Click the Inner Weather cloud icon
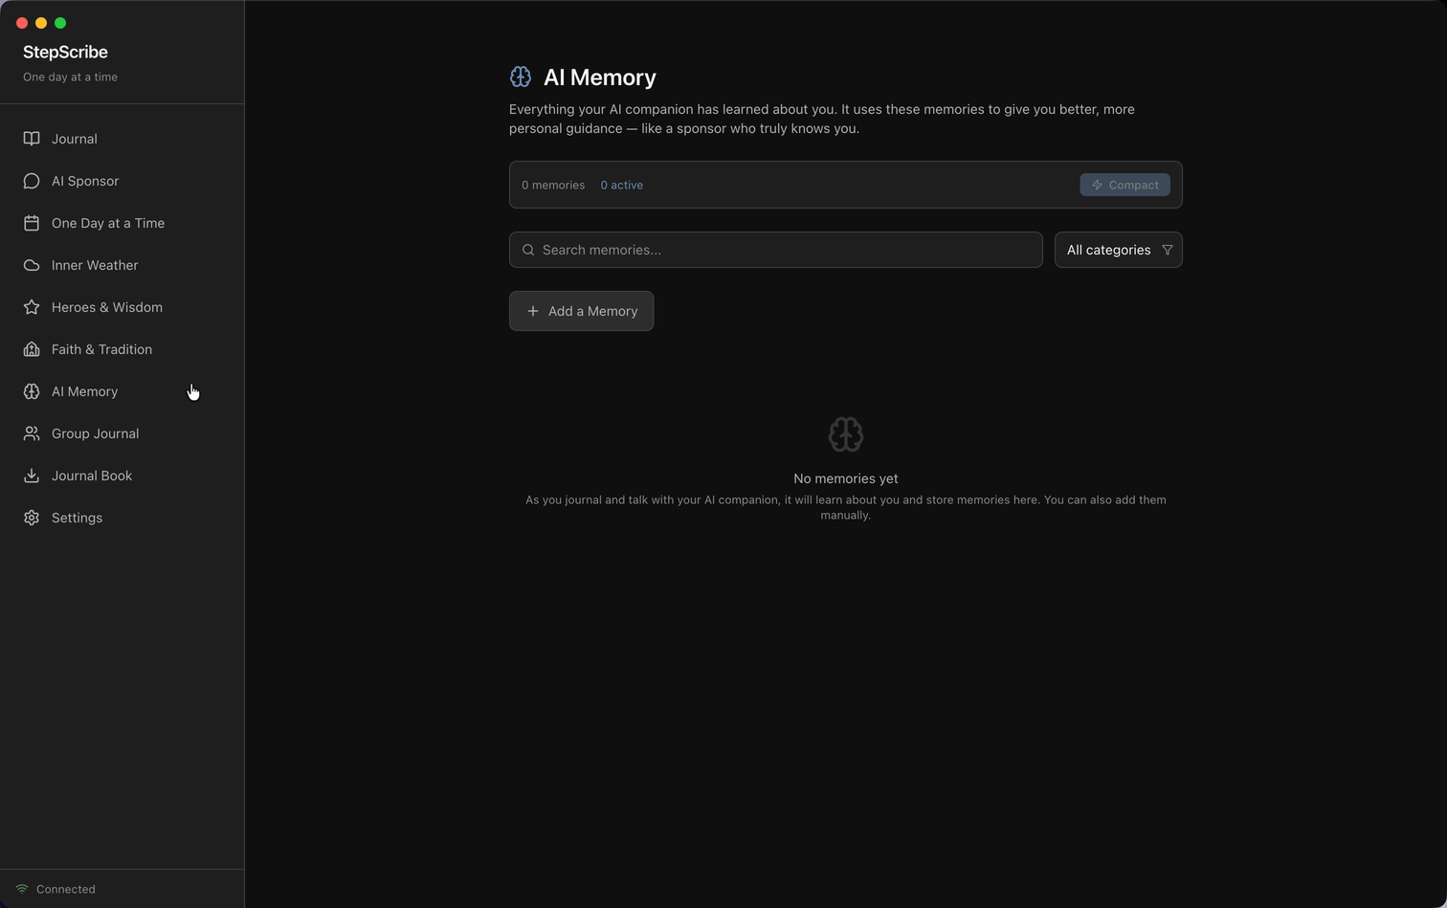Screen dimensions: 1447x908 32,265
